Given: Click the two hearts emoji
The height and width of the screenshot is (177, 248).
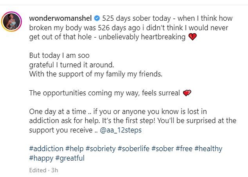Looking at the screenshot, I should point(187,93).
